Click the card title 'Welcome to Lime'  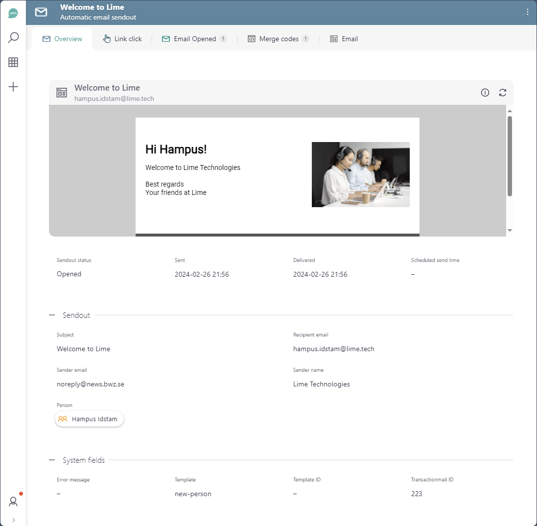(107, 88)
